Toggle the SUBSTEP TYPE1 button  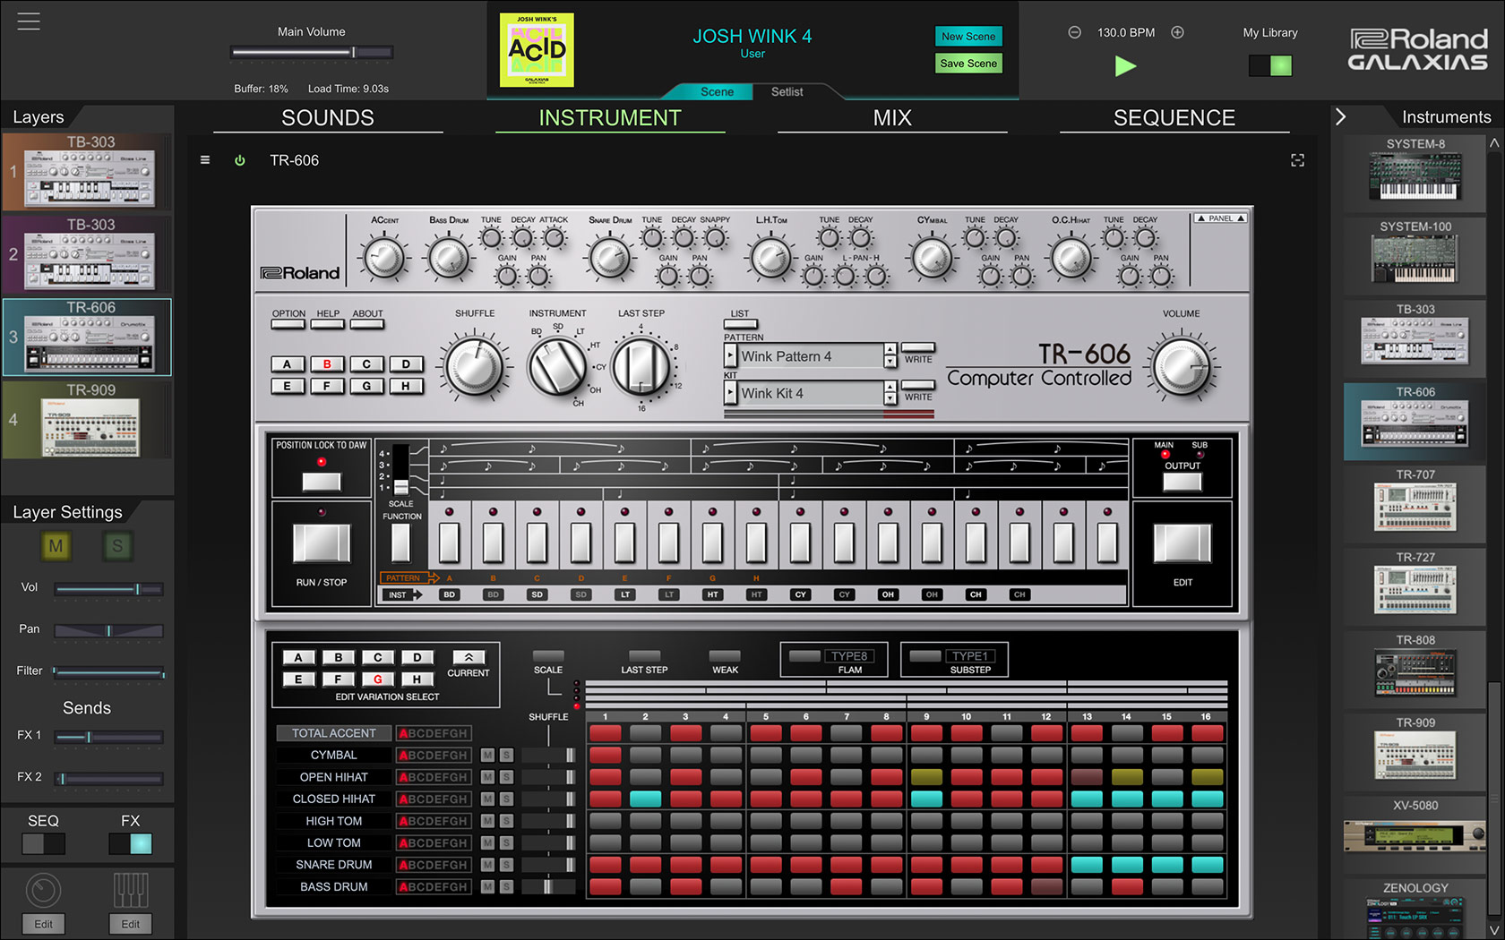tap(924, 656)
